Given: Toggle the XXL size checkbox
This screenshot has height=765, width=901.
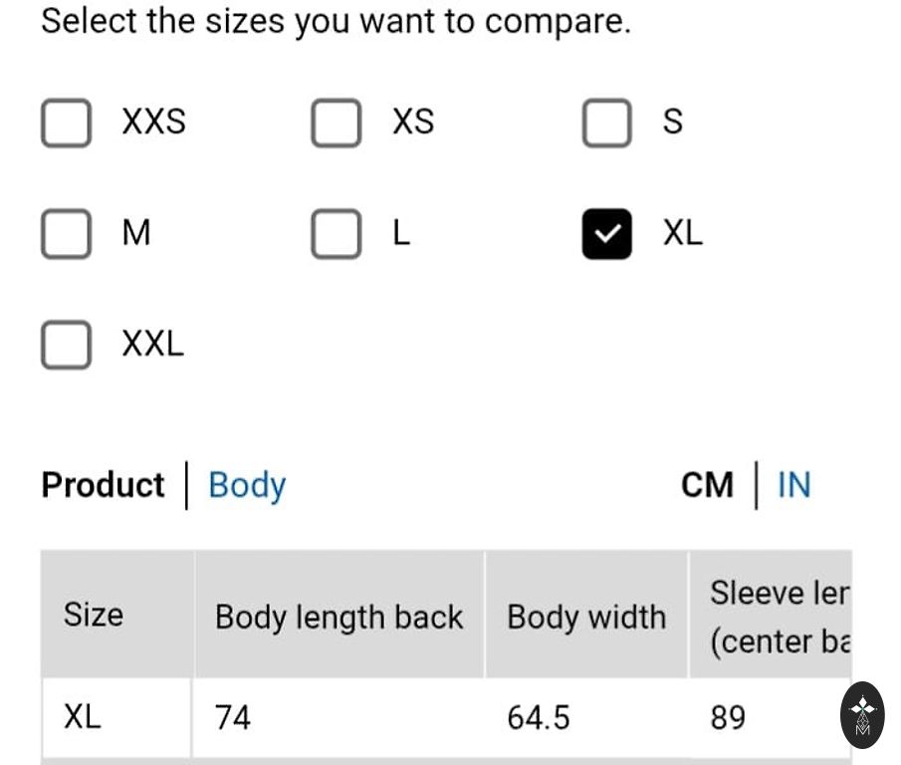Looking at the screenshot, I should [x=66, y=346].
